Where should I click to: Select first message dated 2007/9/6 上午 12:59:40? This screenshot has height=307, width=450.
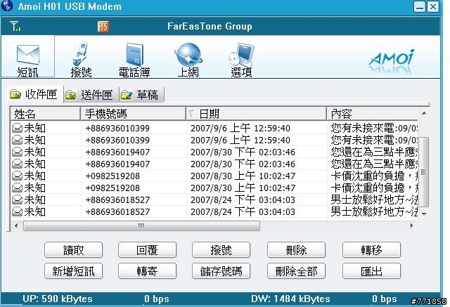click(x=214, y=128)
